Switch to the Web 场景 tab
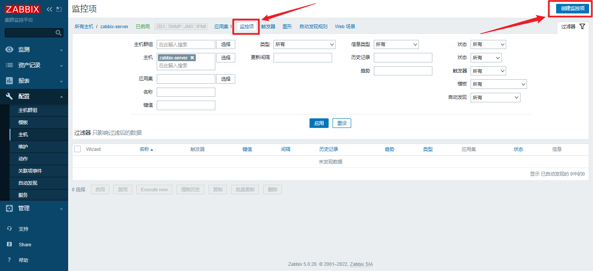593x271 pixels. tap(345, 27)
